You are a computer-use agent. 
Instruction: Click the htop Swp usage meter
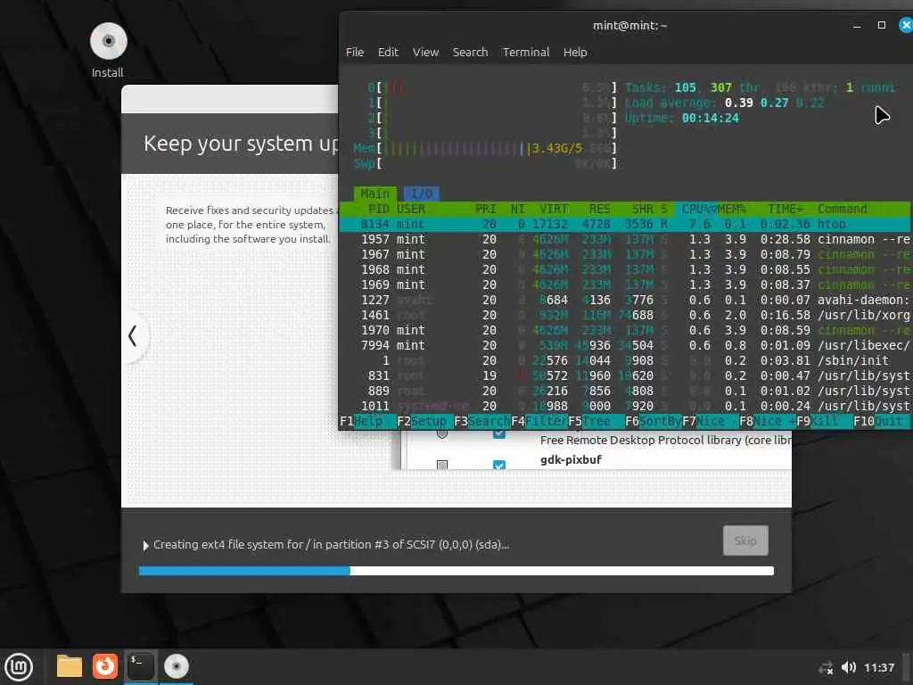(x=485, y=164)
